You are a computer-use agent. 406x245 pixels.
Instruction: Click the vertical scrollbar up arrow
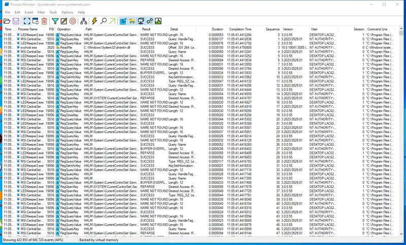(401, 29)
